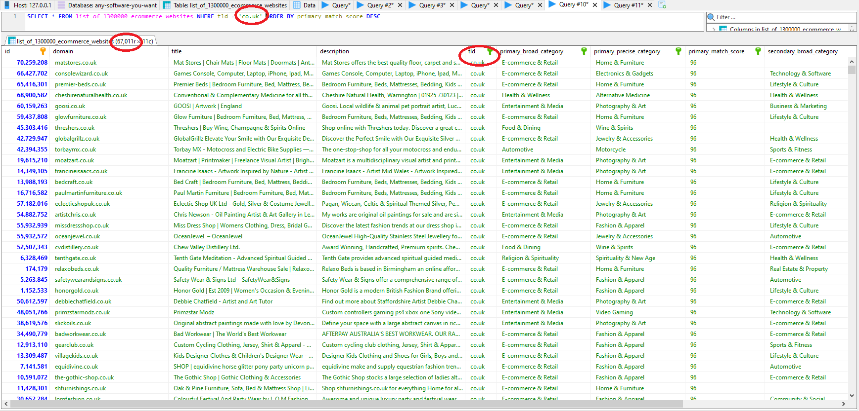Close the Query #3* tab
The height and width of the screenshot is (411, 859).
pos(452,5)
